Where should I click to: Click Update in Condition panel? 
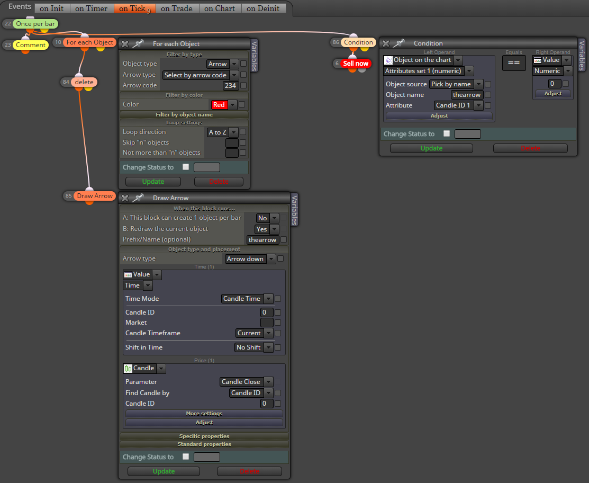[x=431, y=148]
